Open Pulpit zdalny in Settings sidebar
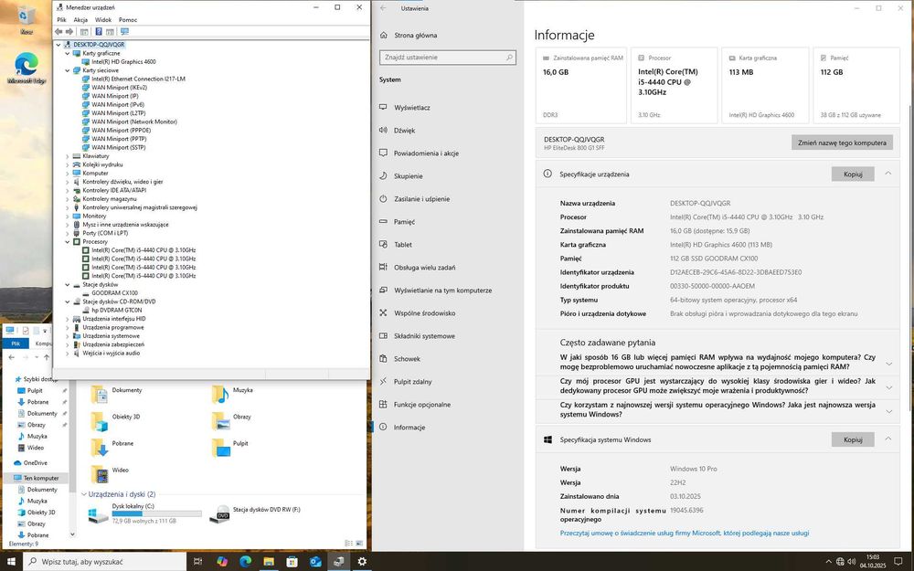Viewport: 914px width, 571px height. click(x=413, y=382)
